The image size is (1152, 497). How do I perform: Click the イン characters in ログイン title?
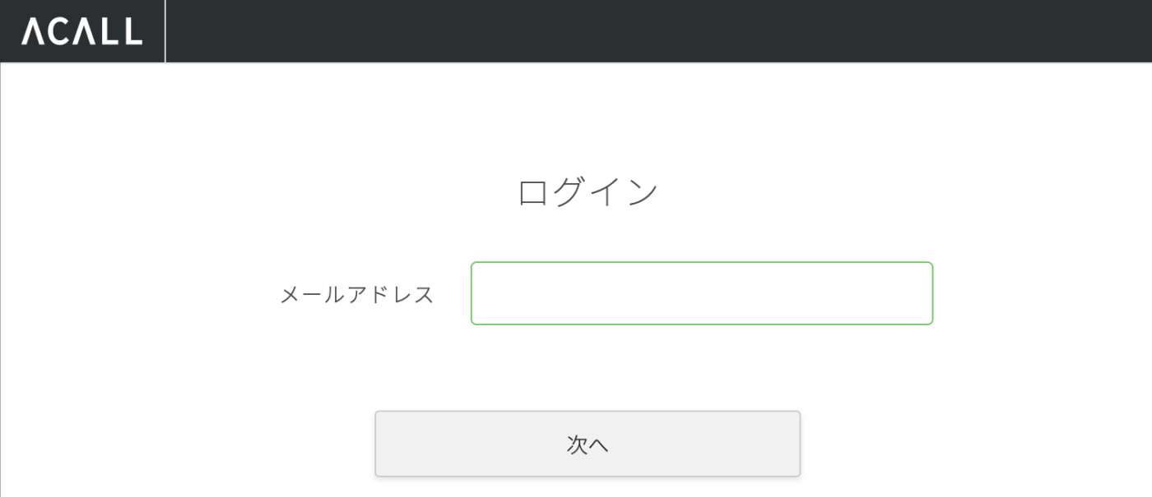pos(624,192)
